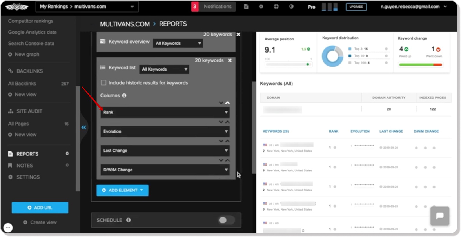Click New view under Backlinks

coord(22,95)
